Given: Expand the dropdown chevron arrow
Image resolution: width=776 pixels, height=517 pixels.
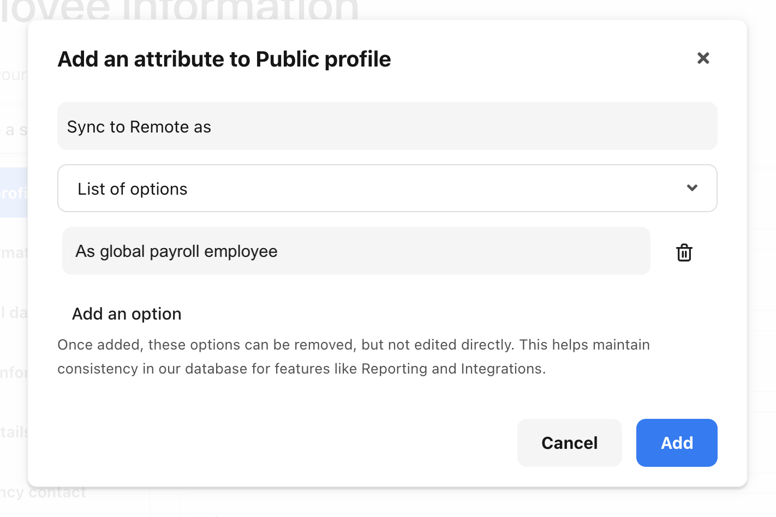Looking at the screenshot, I should 692,188.
